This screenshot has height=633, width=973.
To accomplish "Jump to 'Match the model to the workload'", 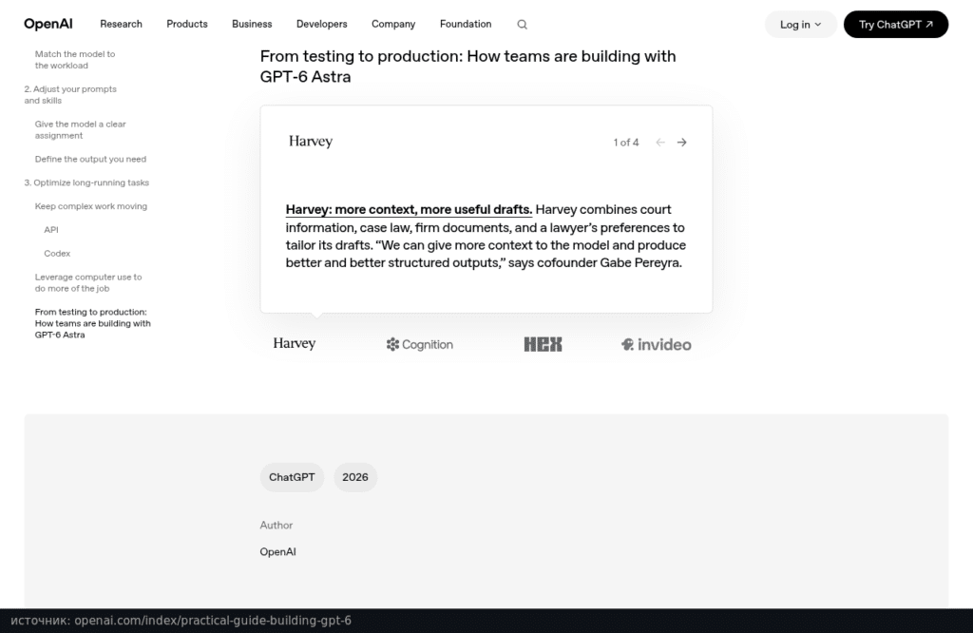I will (75, 60).
